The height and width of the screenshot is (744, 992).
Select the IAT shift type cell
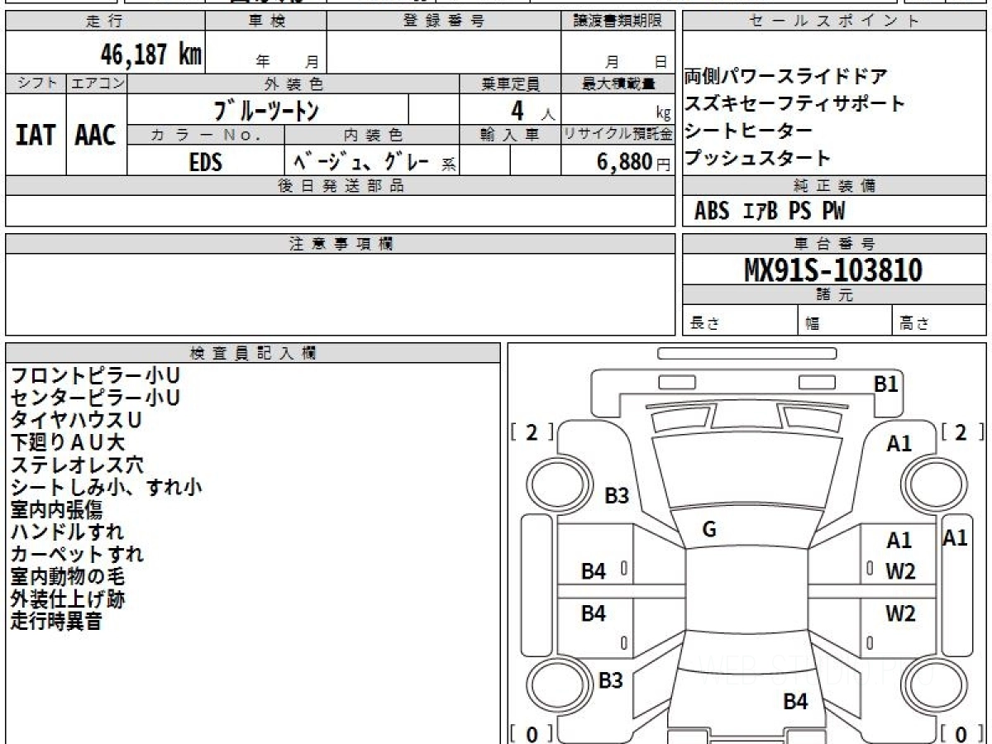click(36, 135)
